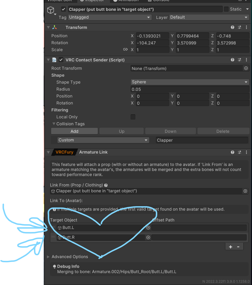Enable the Static checkbox
The height and width of the screenshot is (285, 252).
point(226,9)
